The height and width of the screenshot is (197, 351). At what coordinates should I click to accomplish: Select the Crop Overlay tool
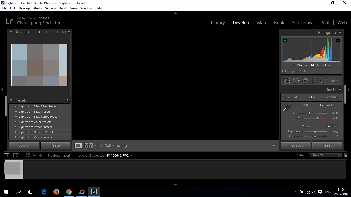287,81
